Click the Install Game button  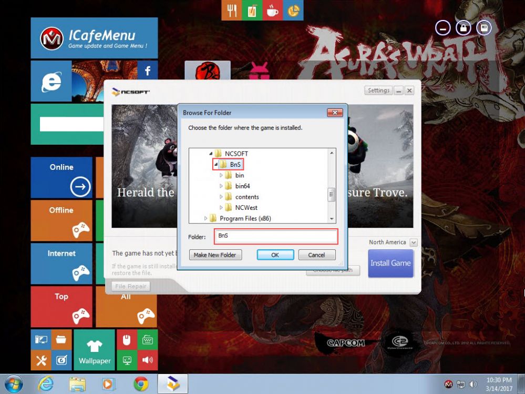point(390,264)
